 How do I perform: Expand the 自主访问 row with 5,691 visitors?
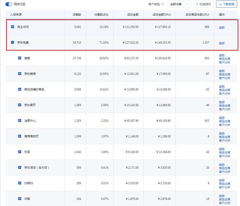(x=13, y=26)
